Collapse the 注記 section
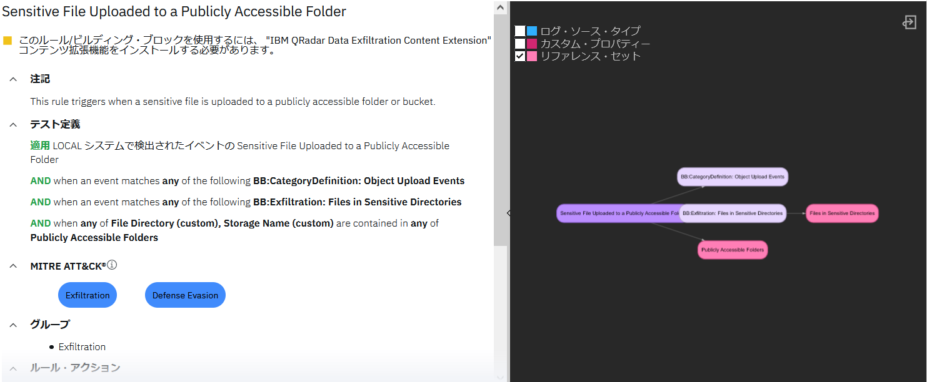 coord(13,79)
